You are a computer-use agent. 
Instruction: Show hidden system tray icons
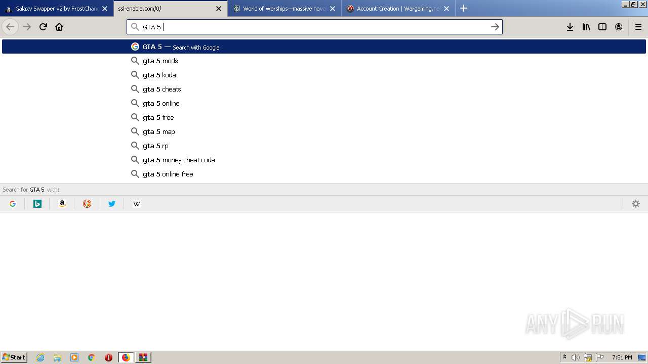(x=564, y=357)
